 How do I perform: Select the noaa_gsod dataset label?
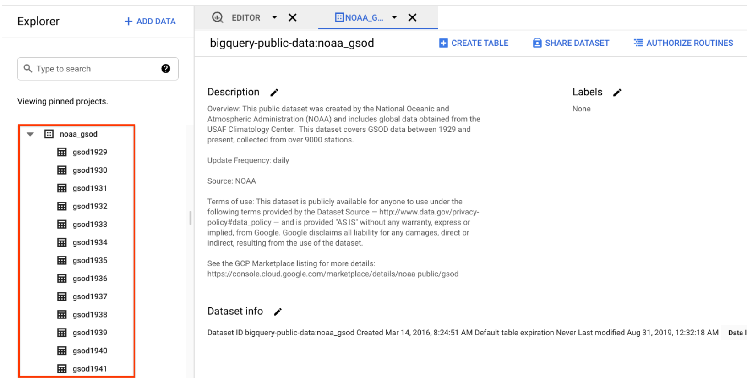[78, 134]
